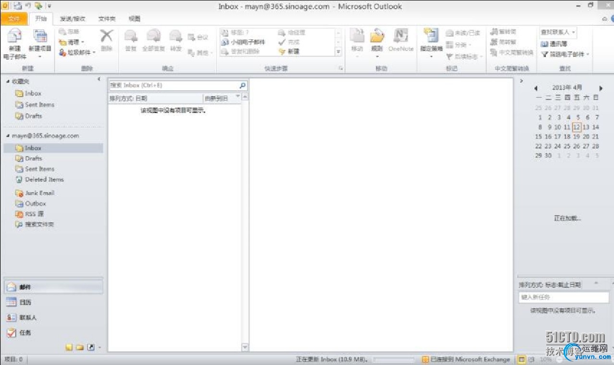Open the 通讯簿 (Address Book)
614x365 pixels.
(x=554, y=44)
